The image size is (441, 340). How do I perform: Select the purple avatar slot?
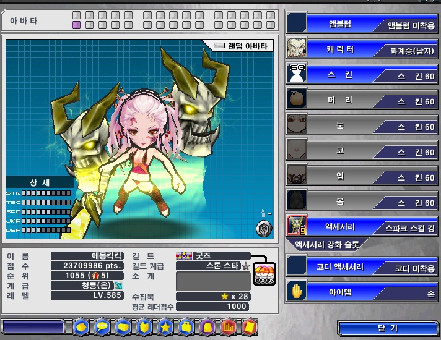[77, 25]
